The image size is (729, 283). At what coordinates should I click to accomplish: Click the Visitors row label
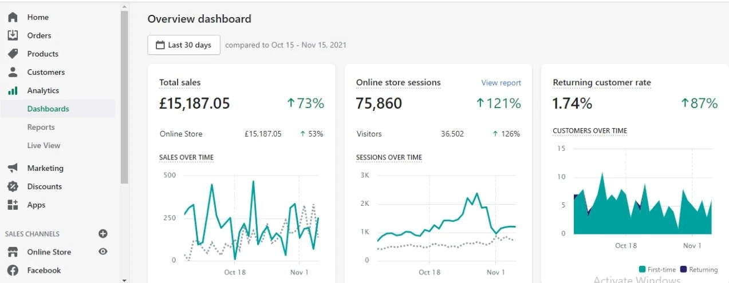click(369, 134)
